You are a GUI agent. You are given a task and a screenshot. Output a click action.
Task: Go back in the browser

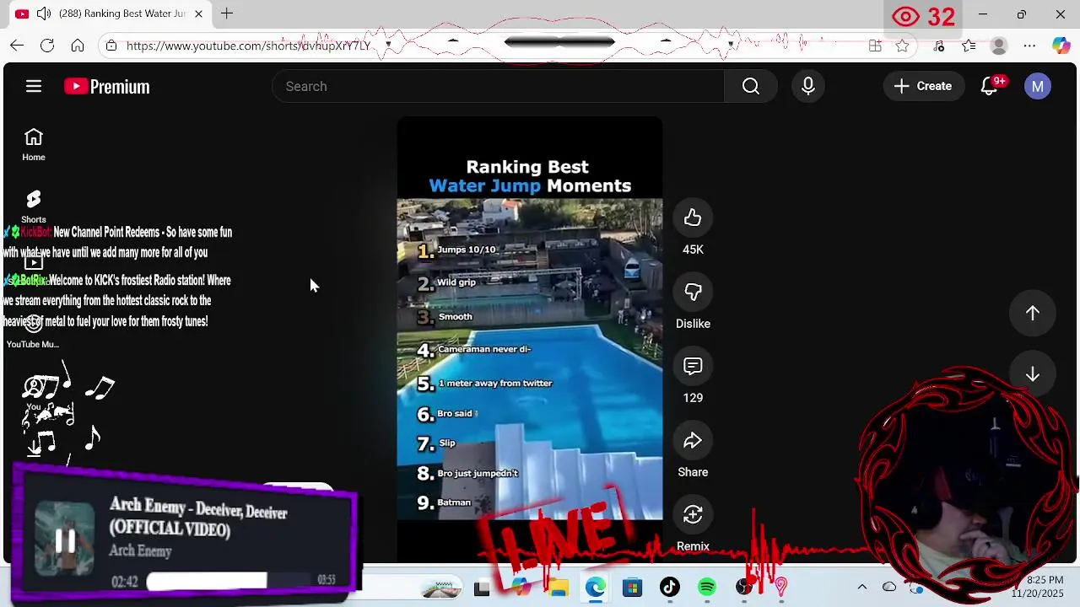(17, 46)
